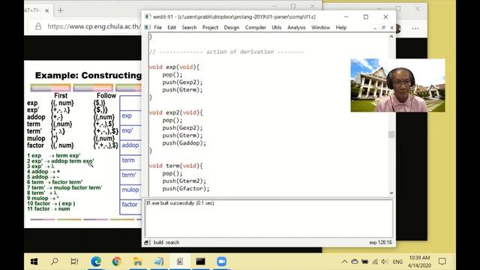Viewport: 480px width, 270px height.
Task: Restore the inner document window in wedit
Action: (383, 28)
